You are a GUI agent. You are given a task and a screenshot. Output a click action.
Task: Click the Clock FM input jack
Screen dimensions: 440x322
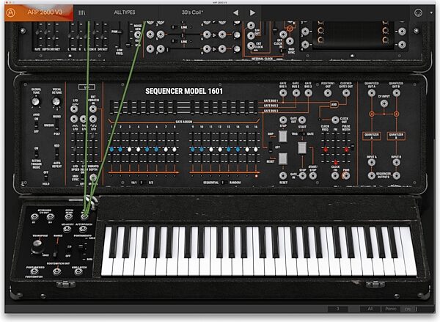click(335, 176)
